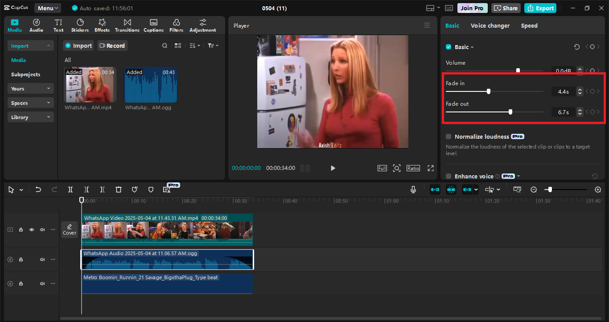
Task: Click the Fade out slider handle
Action: click(x=510, y=112)
